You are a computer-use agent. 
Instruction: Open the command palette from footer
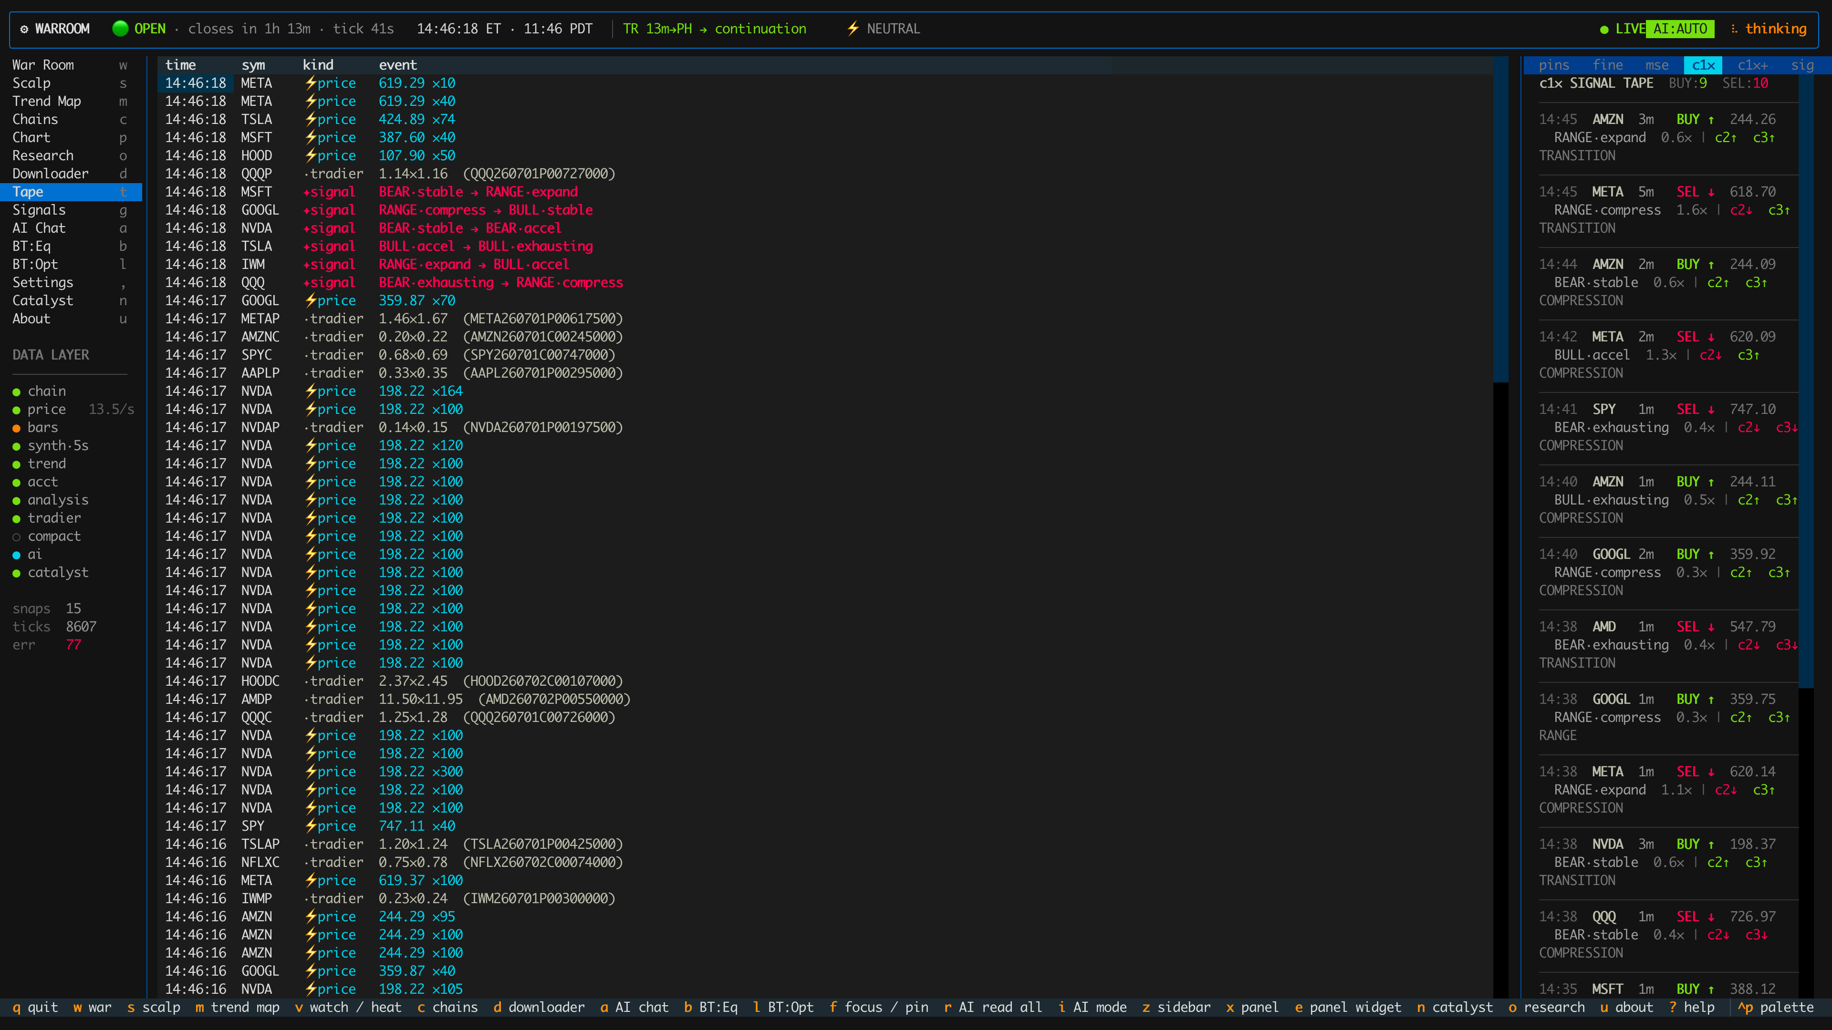[x=1776, y=1007]
